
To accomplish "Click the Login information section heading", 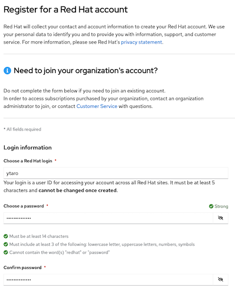I will [28, 148].
